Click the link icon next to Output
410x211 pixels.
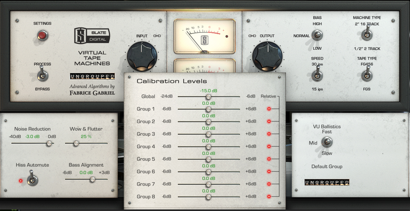[x=252, y=36]
